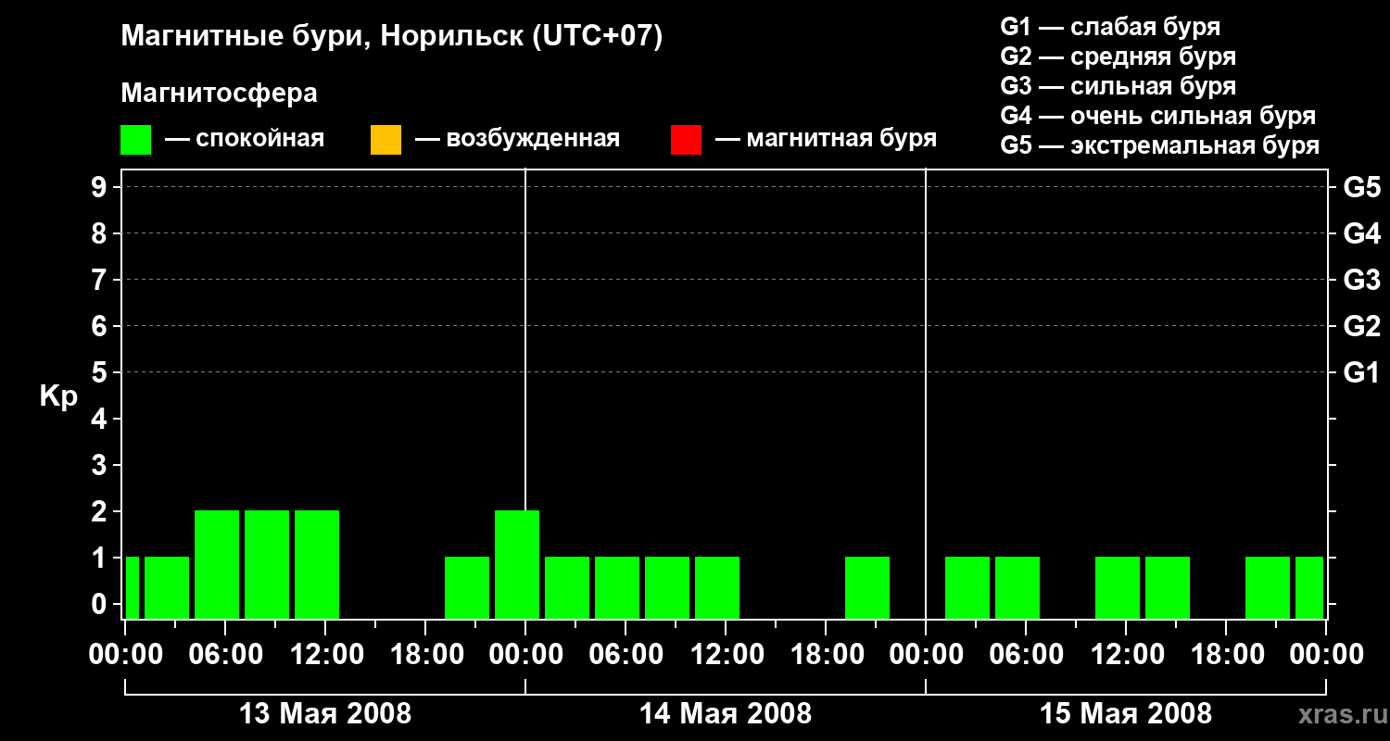The height and width of the screenshot is (741, 1390).
Task: Click the right-axis 'G4' level label
Action: point(1362,233)
